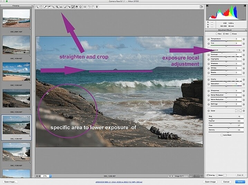Image resolution: width=248 pixels, height=185 pixels.
Task: Rotate image clockwise
Action: click(x=93, y=7)
